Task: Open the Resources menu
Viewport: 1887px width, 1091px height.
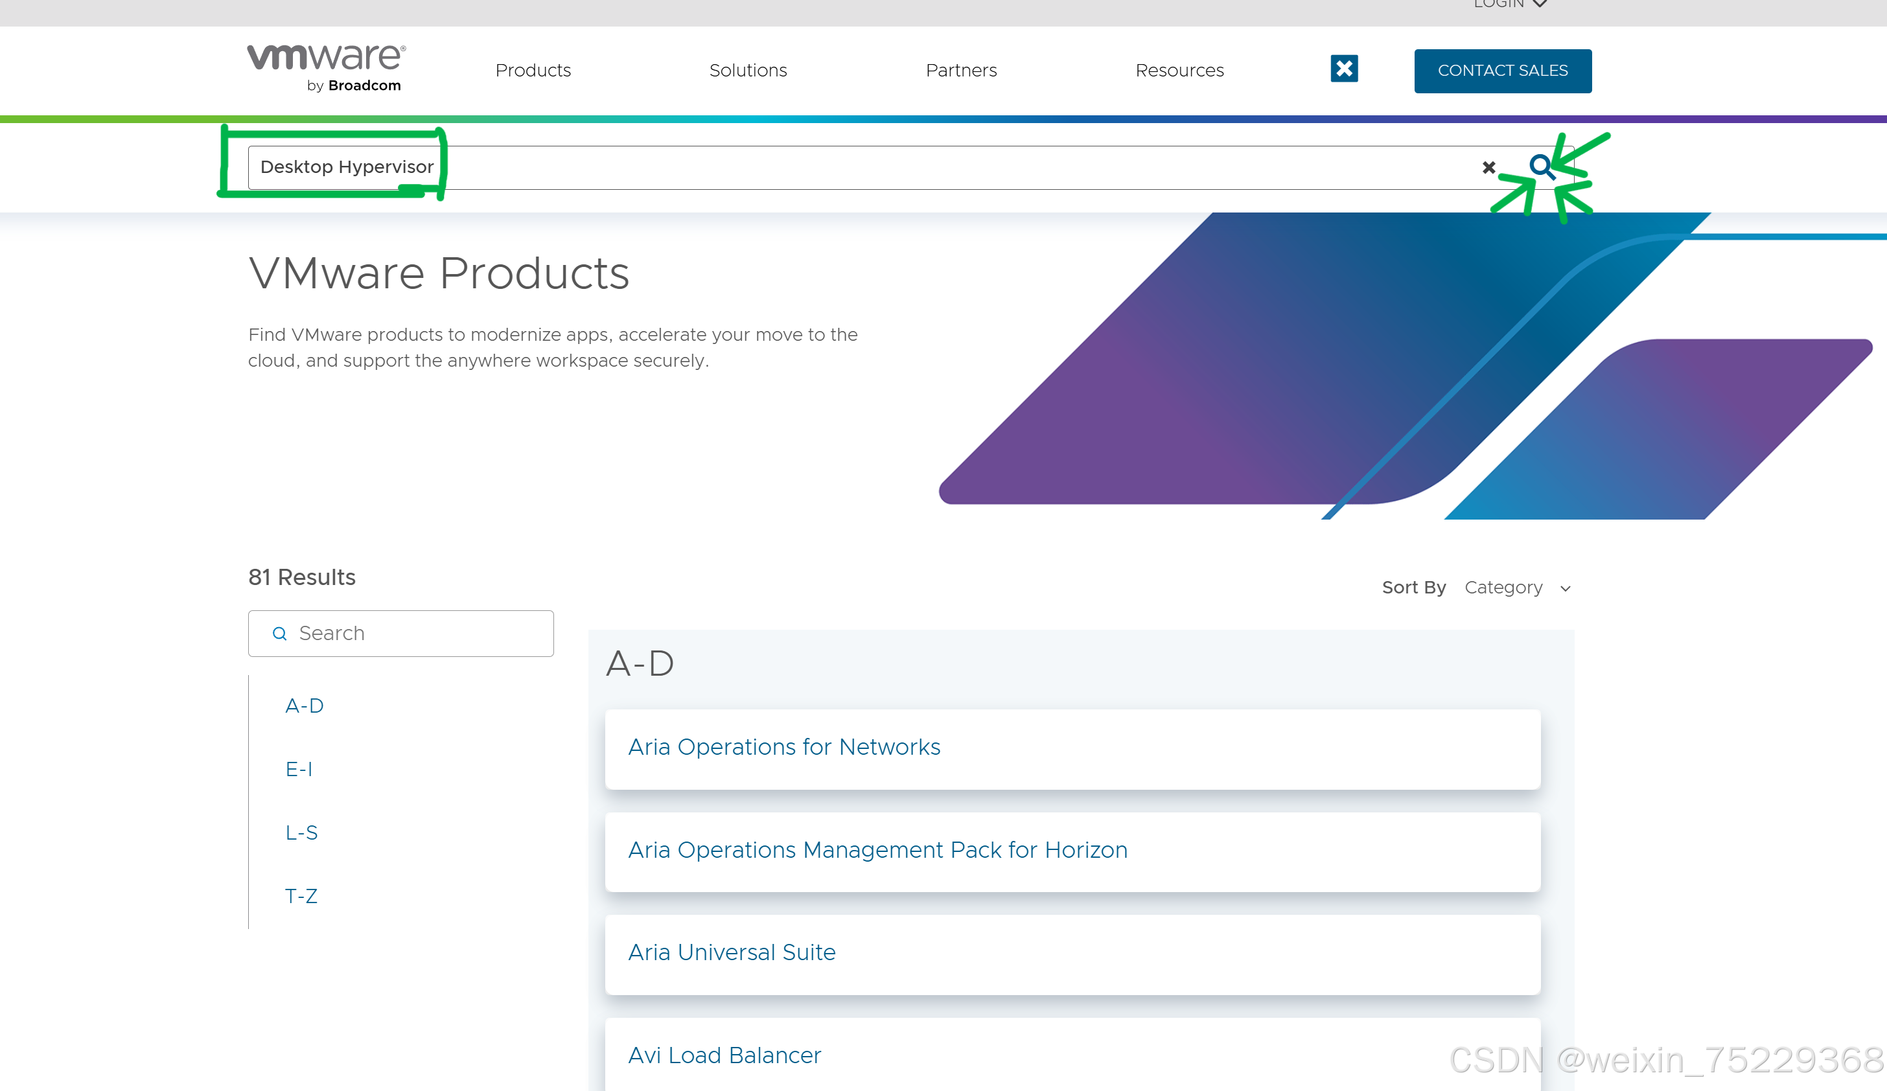Action: (x=1179, y=71)
